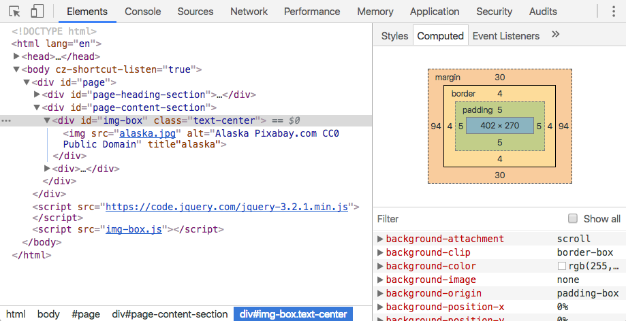The width and height of the screenshot is (626, 321).
Task: Click the 402 × 270 content box
Action: (500, 126)
